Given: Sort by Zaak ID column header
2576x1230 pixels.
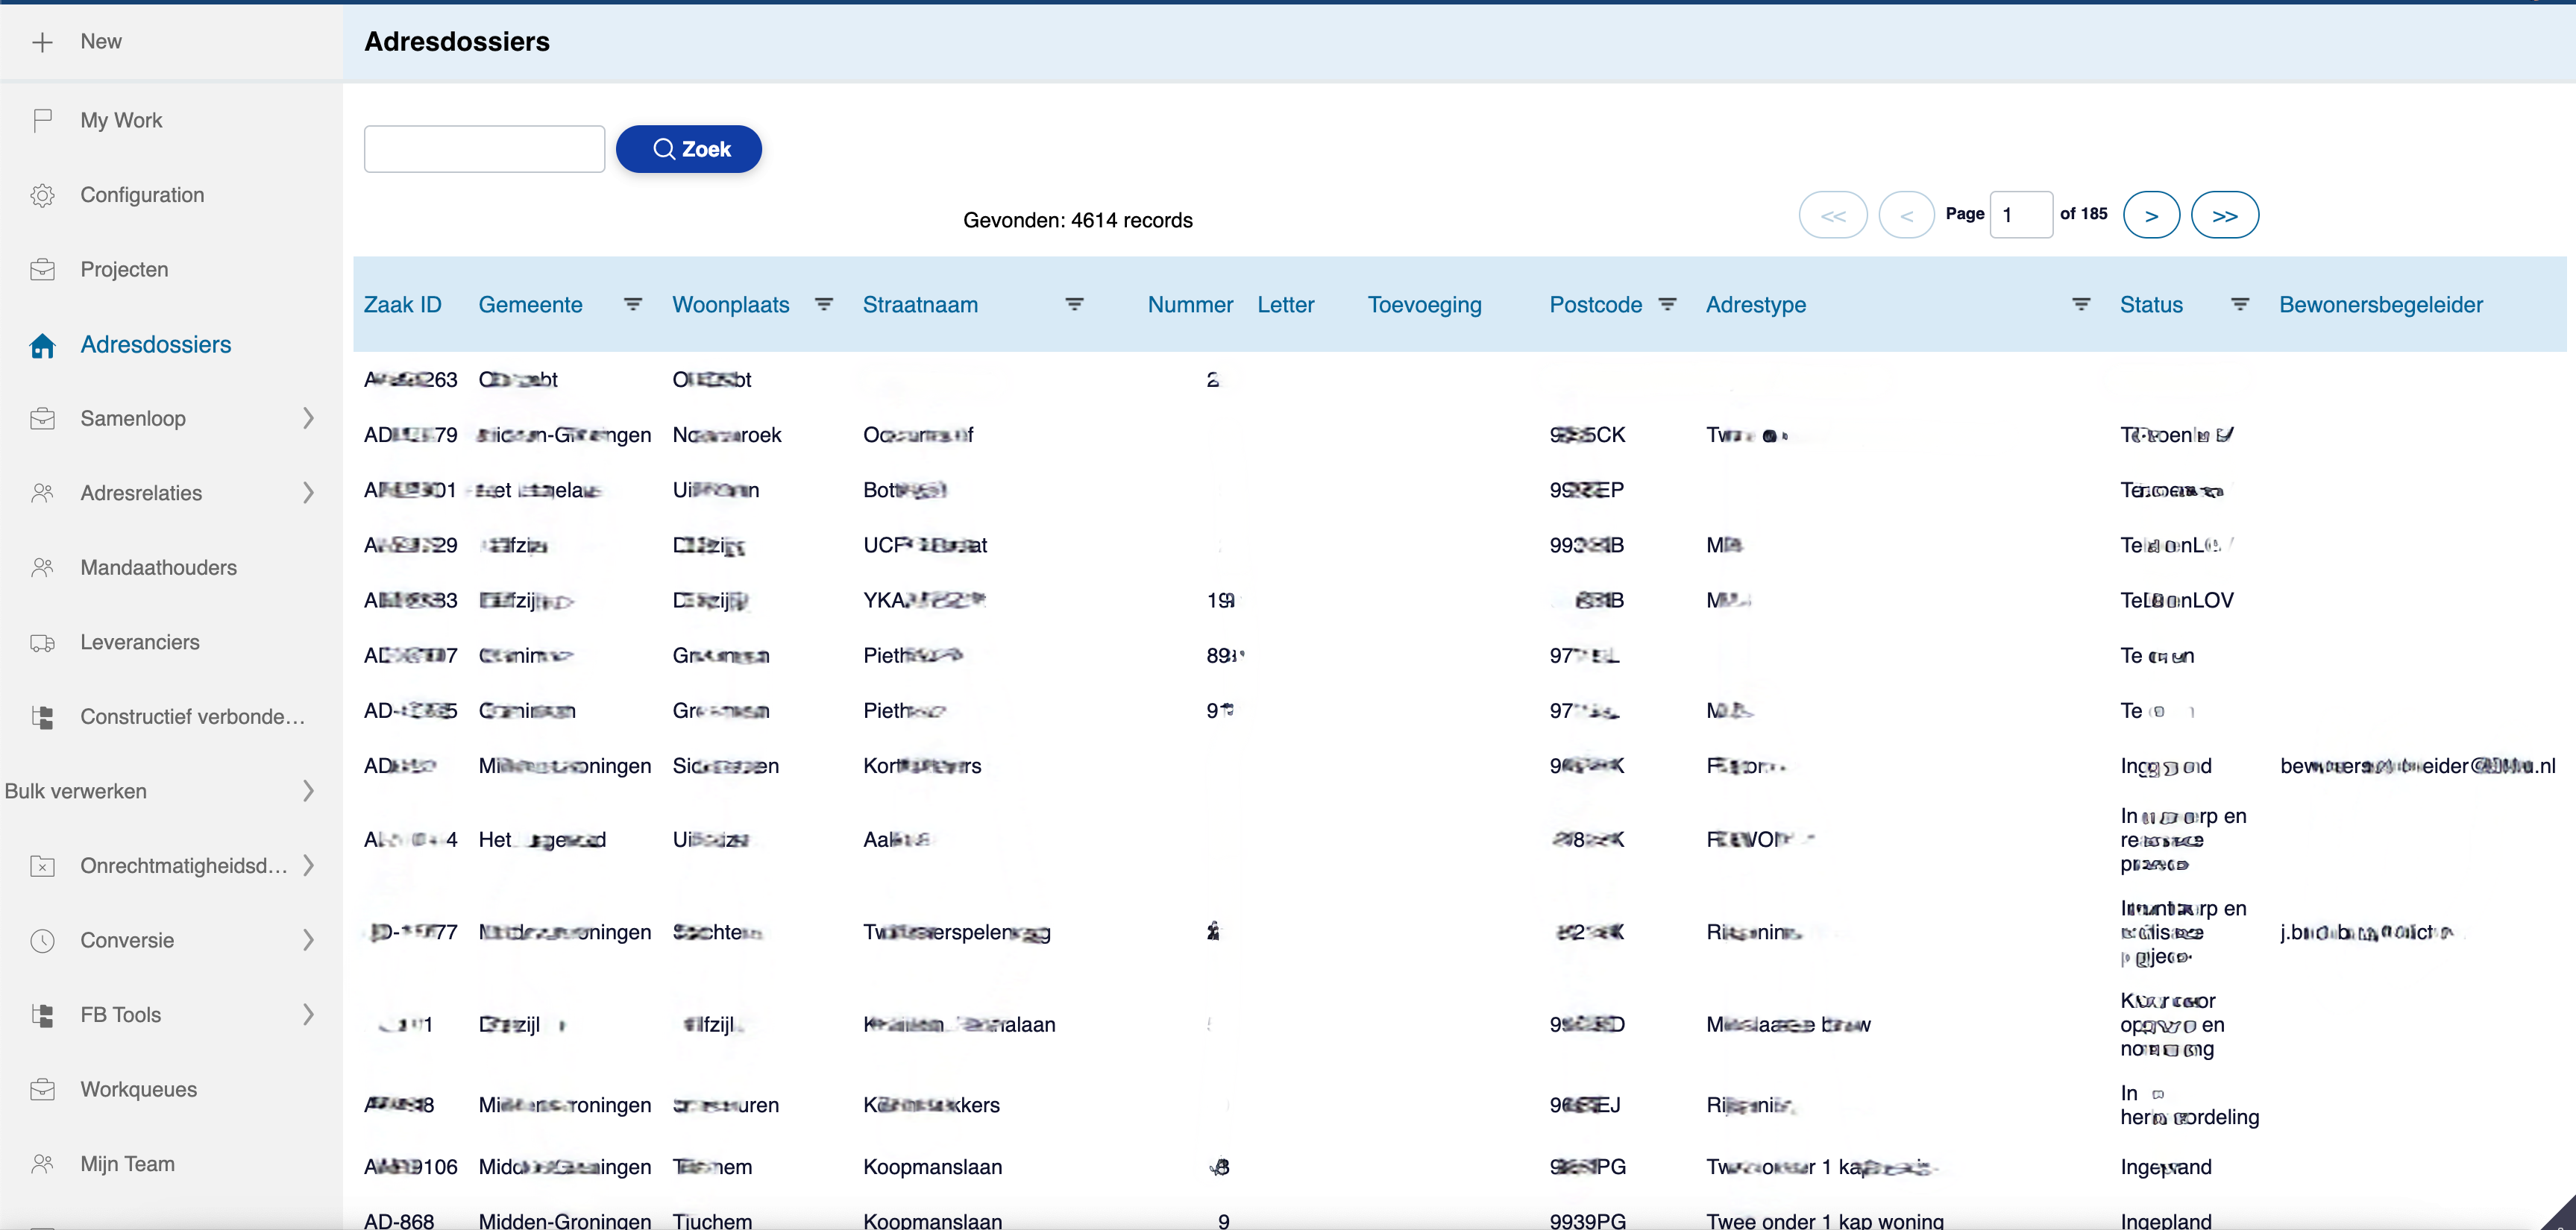Looking at the screenshot, I should [x=403, y=305].
